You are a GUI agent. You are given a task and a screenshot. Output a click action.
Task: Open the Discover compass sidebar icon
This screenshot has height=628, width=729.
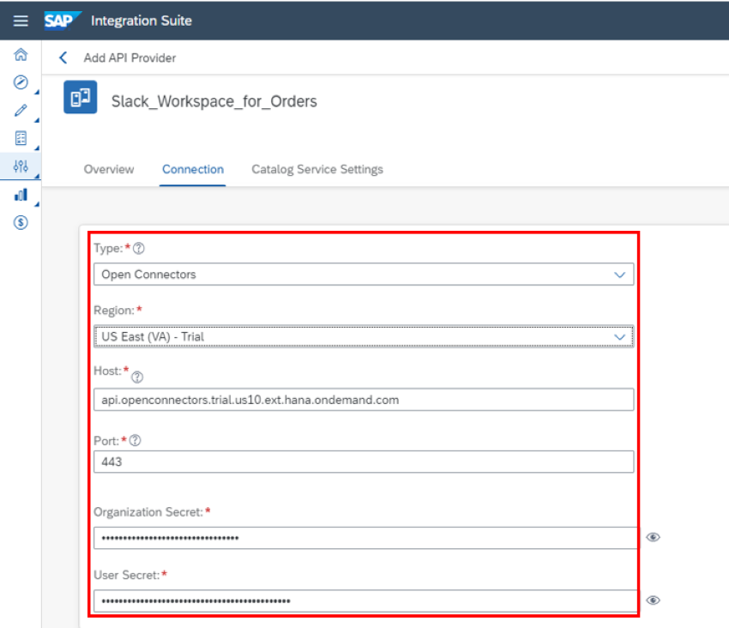[x=21, y=82]
